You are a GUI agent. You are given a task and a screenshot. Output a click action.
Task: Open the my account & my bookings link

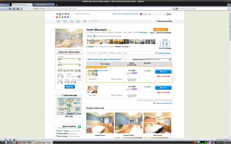pos(130,14)
